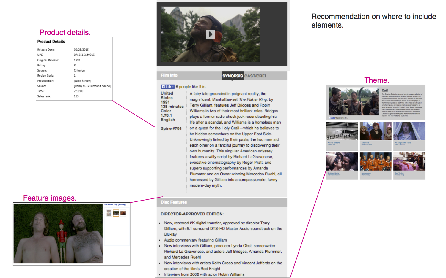This screenshot has height=278, width=446.
Task: Click the large feature image of two men
Action: pyautogui.click(x=58, y=233)
